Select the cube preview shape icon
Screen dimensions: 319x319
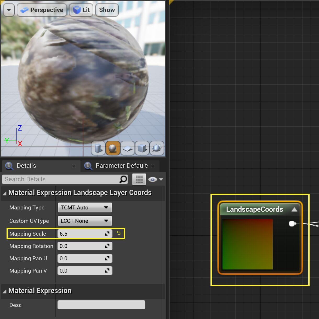[142, 148]
